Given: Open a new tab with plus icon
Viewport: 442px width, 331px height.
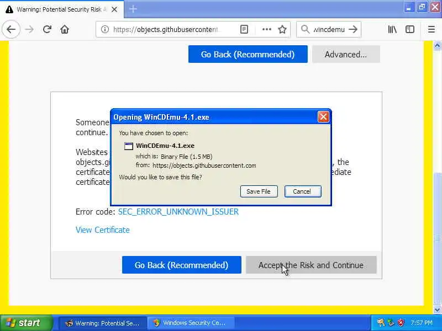Looking at the screenshot, I should tap(133, 9).
